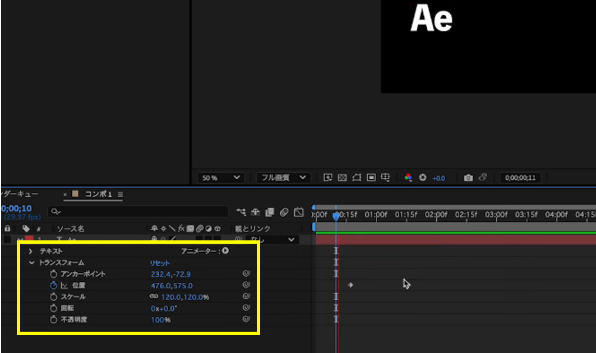Toggle scale constrain proportions link icon
596x353 pixels.
[x=153, y=296]
